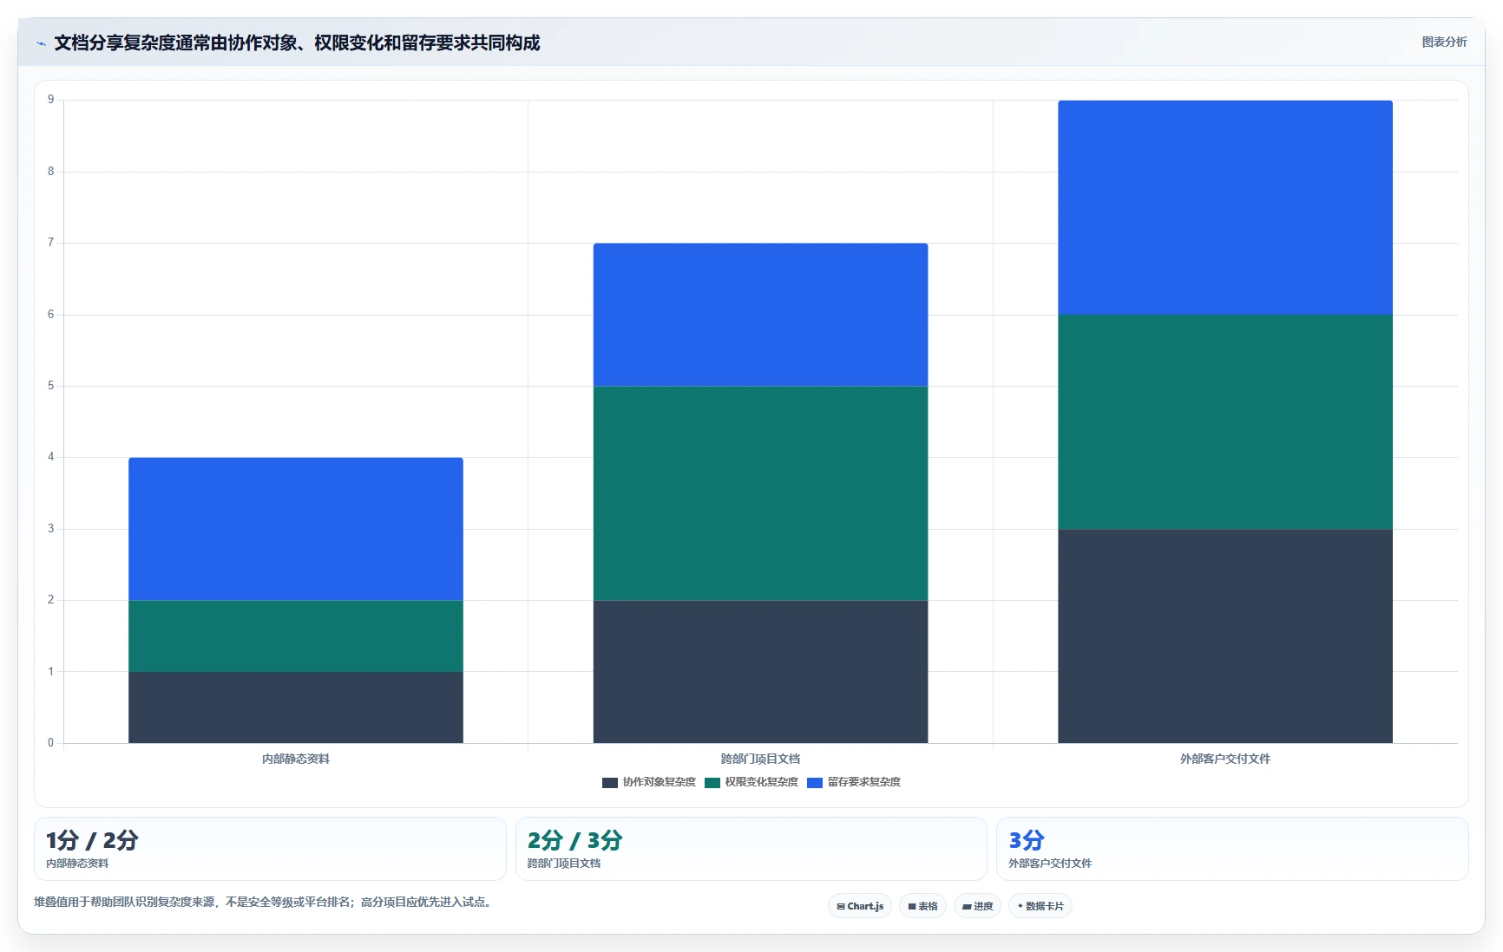
Task: Click the dark segment of the 跨部门项目文档 bar
Action: click(x=760, y=671)
